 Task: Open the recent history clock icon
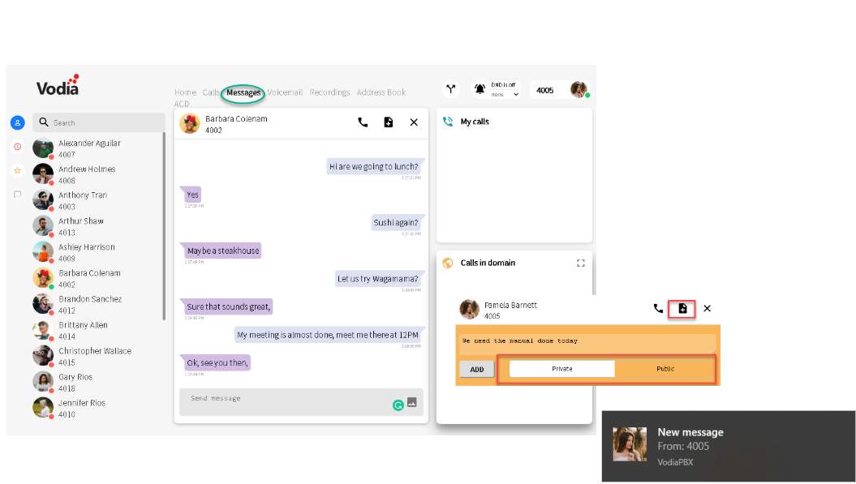pyautogui.click(x=18, y=147)
